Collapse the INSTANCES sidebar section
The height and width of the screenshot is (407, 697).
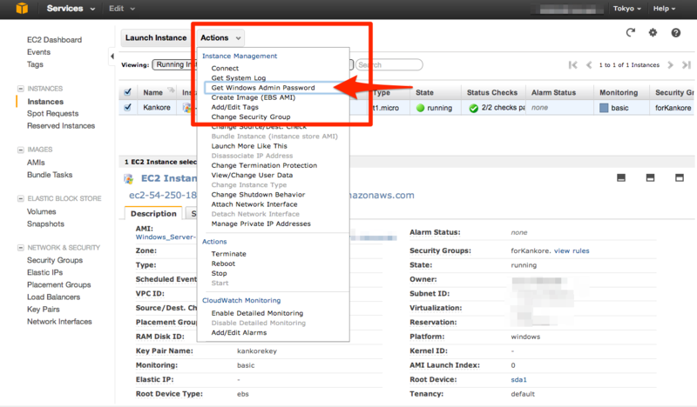(20, 89)
